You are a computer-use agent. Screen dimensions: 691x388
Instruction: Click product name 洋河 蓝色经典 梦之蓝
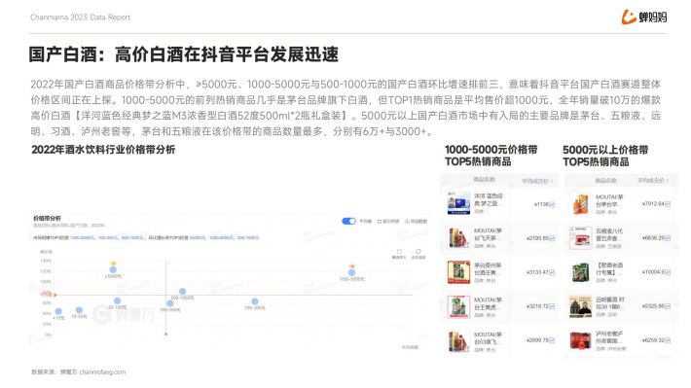coord(489,199)
